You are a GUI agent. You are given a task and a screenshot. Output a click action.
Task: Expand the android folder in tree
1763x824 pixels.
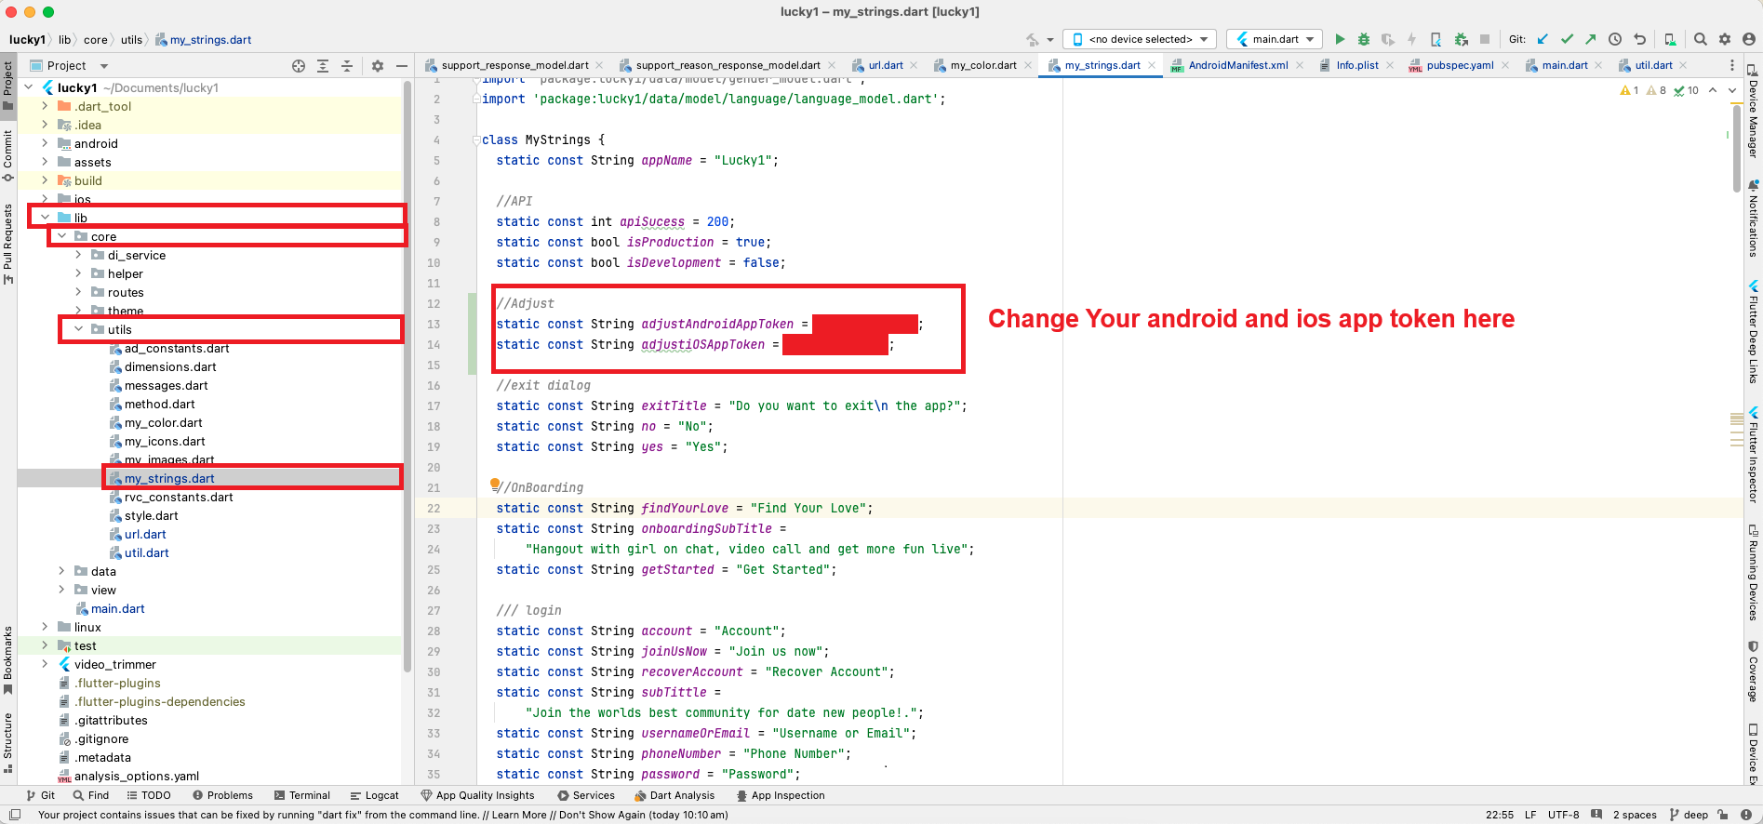pos(45,143)
